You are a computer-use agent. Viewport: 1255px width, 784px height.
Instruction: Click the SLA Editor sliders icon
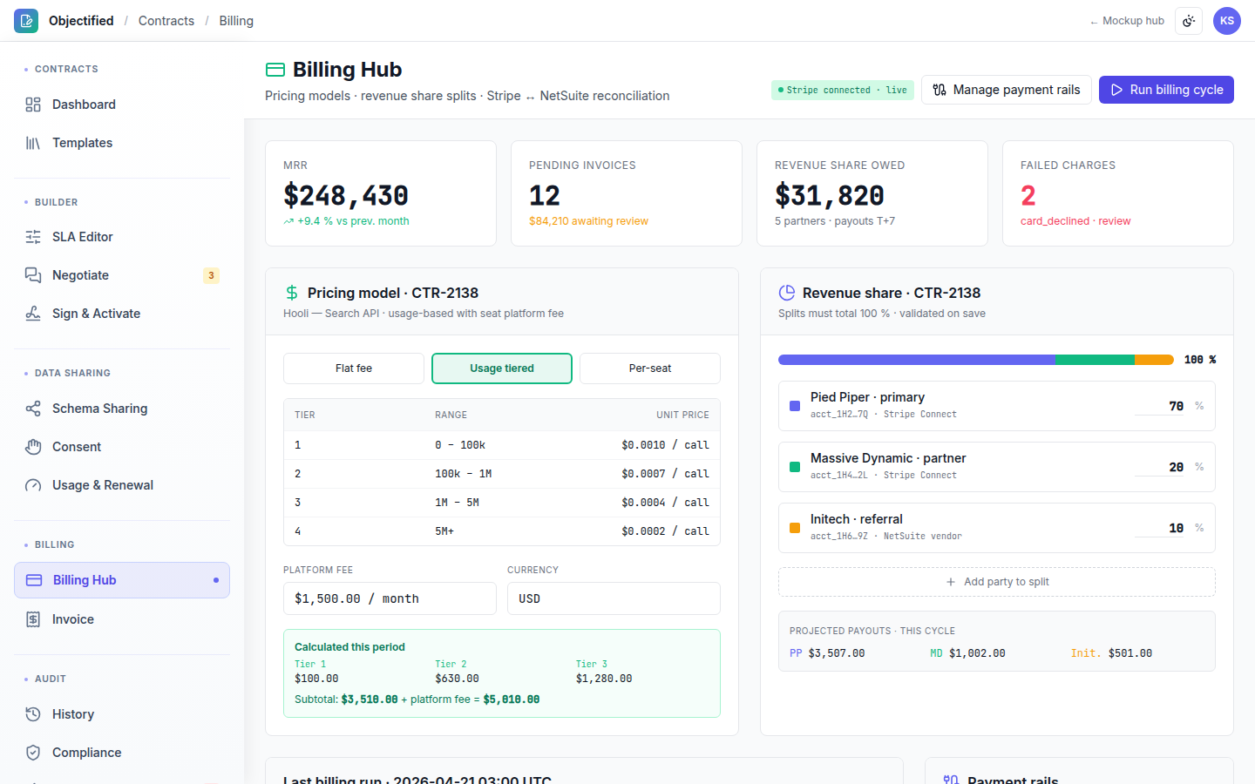(x=33, y=237)
